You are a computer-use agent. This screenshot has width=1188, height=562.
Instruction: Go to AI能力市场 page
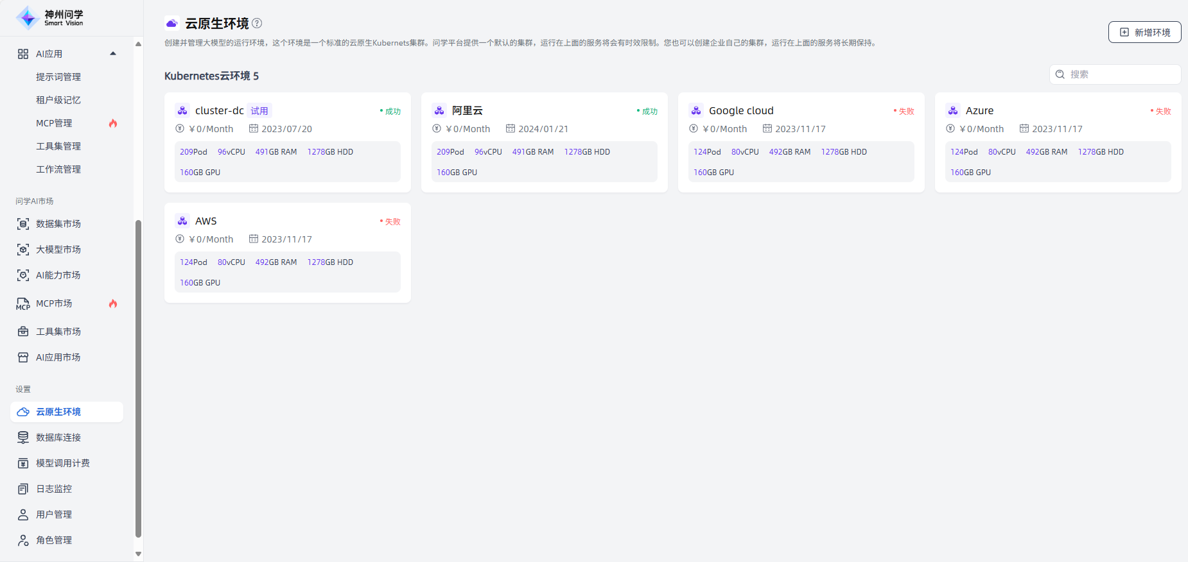point(58,275)
